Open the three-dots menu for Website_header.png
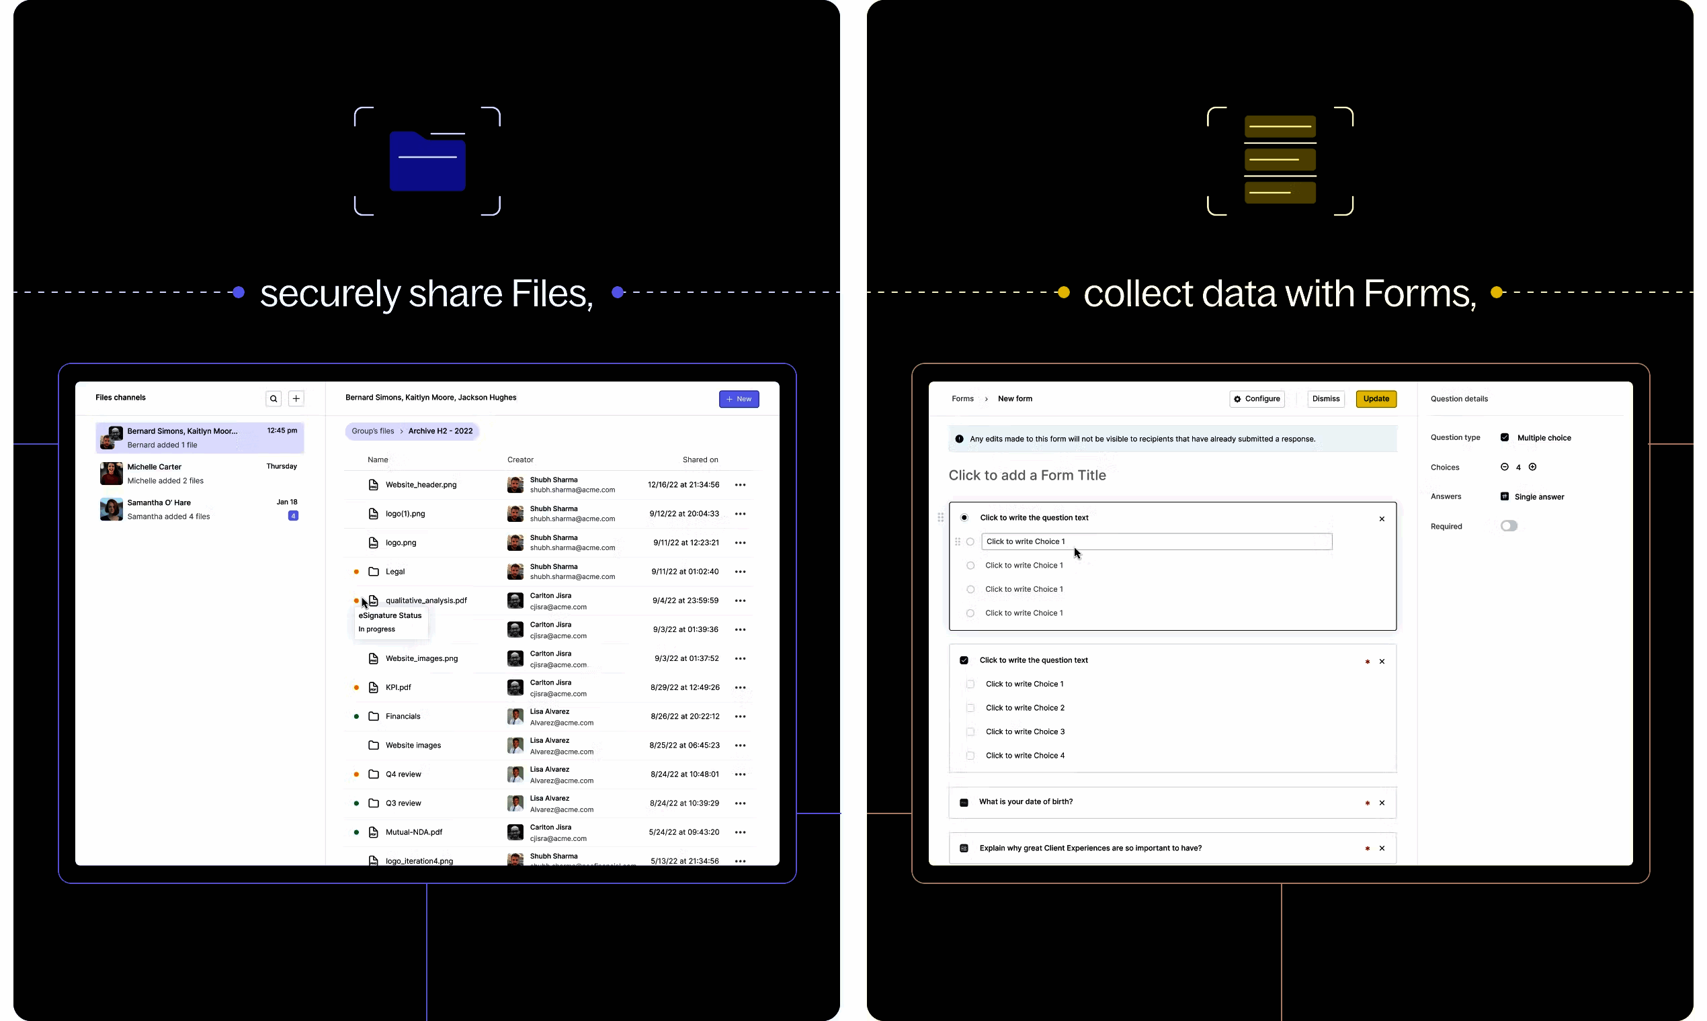 click(x=740, y=485)
